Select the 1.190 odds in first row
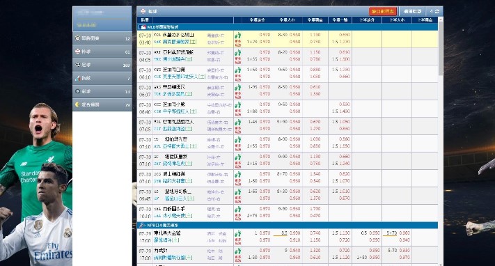This screenshot has width=495, height=266. (315, 35)
